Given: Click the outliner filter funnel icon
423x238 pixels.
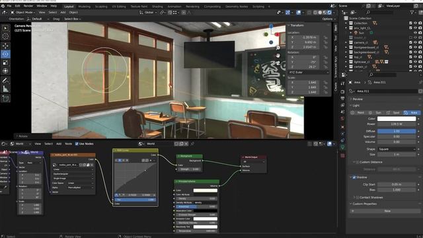Looking at the screenshot, I should (x=412, y=13).
